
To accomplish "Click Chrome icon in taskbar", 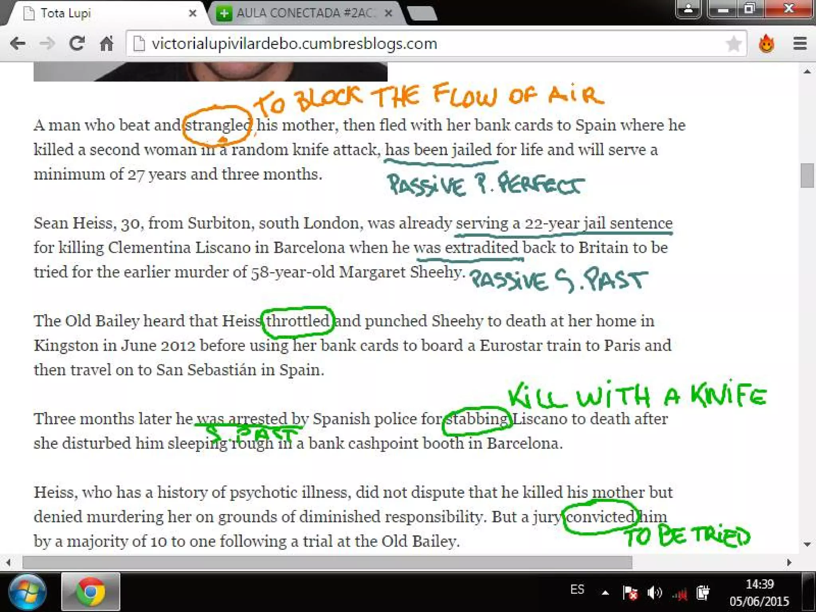I will pyautogui.click(x=90, y=592).
